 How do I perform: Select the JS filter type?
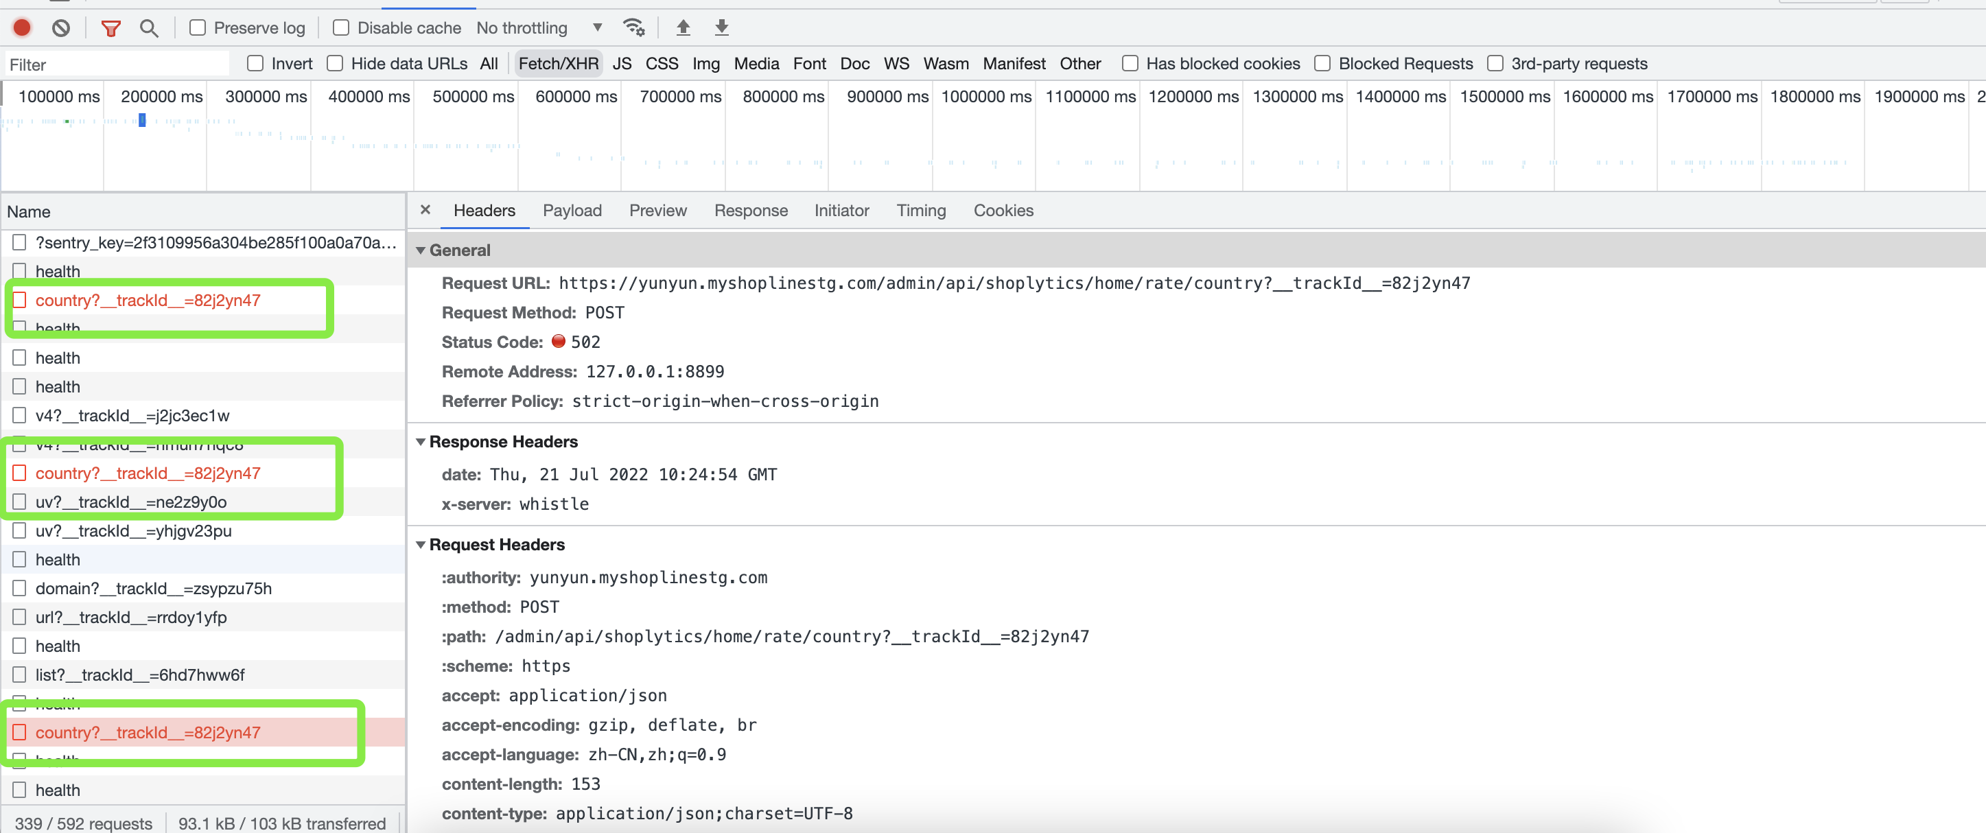coord(621,64)
